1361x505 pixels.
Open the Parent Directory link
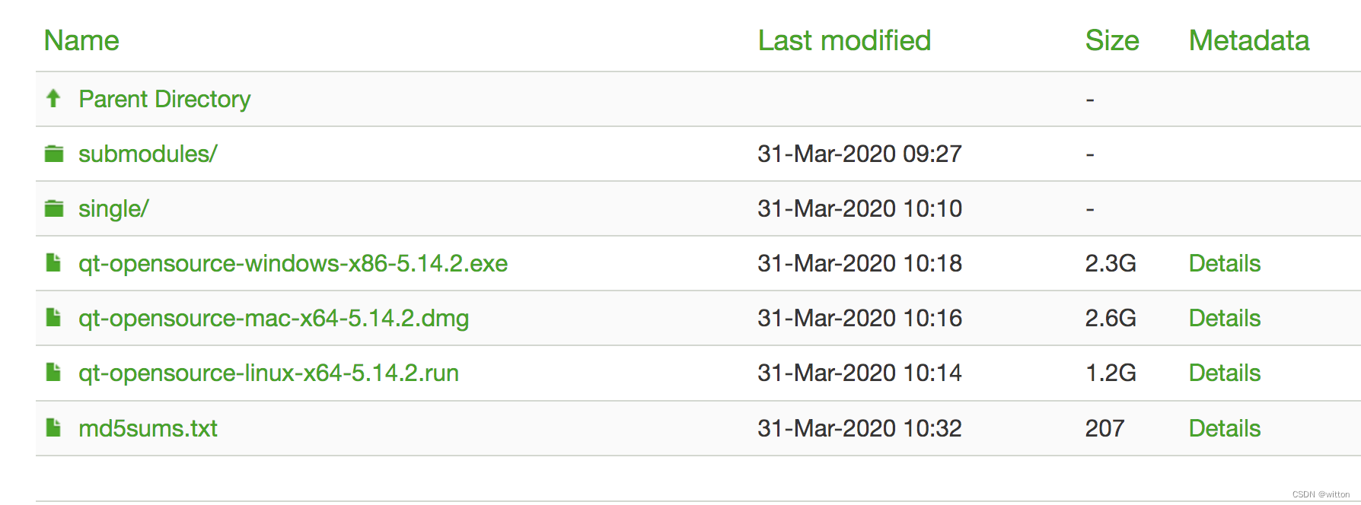pos(164,99)
